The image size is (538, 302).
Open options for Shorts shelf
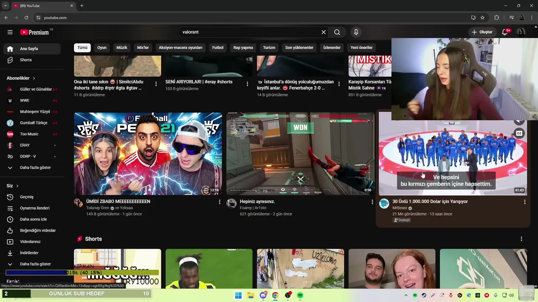point(521,239)
